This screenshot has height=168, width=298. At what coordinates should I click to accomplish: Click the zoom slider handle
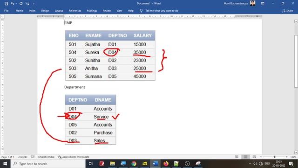point(274,157)
